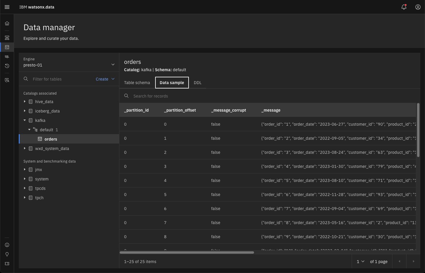Expand the wxd_system_data catalog

tap(25, 148)
